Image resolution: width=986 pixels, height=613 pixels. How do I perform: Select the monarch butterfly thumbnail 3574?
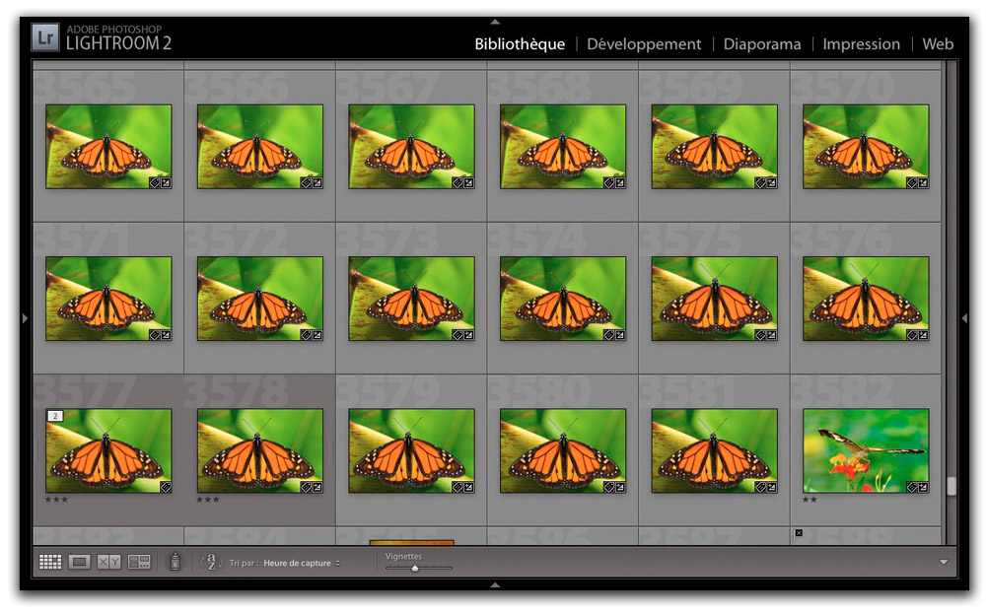(563, 299)
